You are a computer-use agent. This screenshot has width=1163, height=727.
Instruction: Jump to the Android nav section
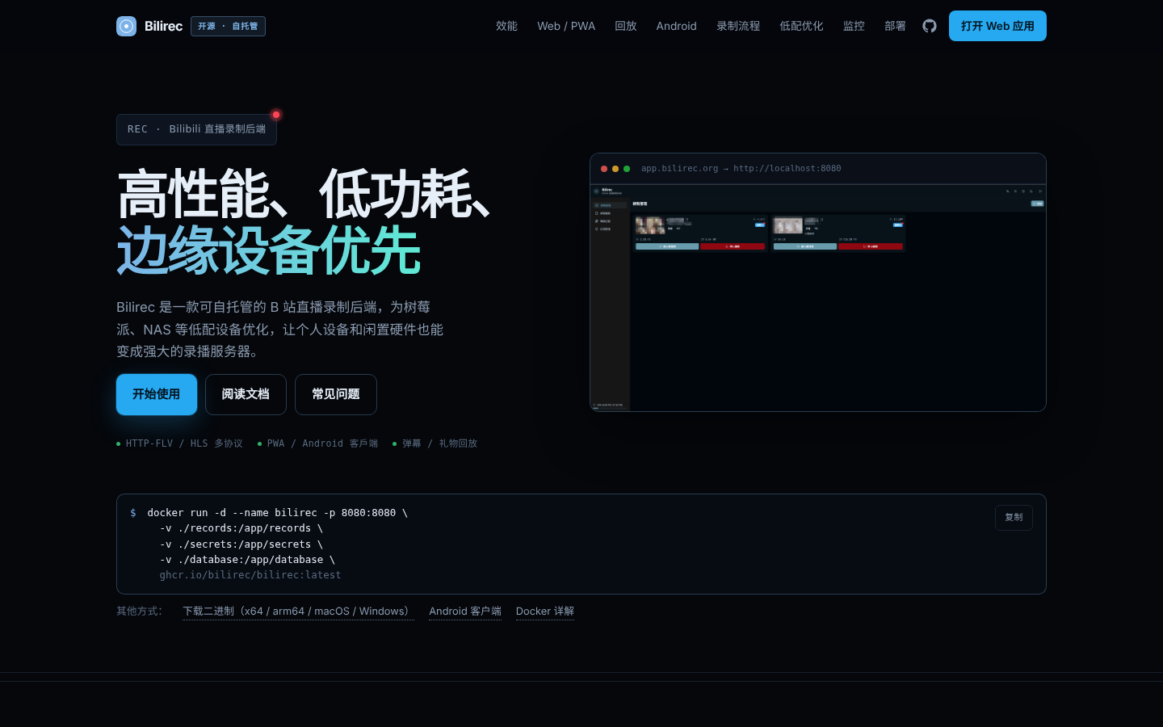[x=677, y=26]
